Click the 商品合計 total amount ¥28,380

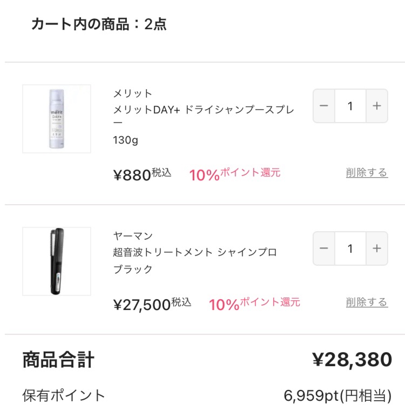pos(352,359)
